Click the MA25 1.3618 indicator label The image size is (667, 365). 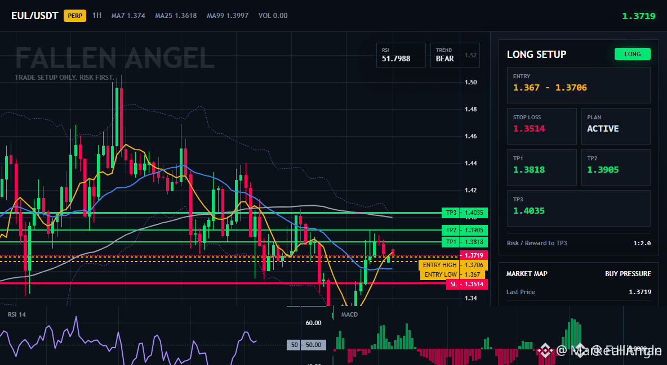point(176,16)
